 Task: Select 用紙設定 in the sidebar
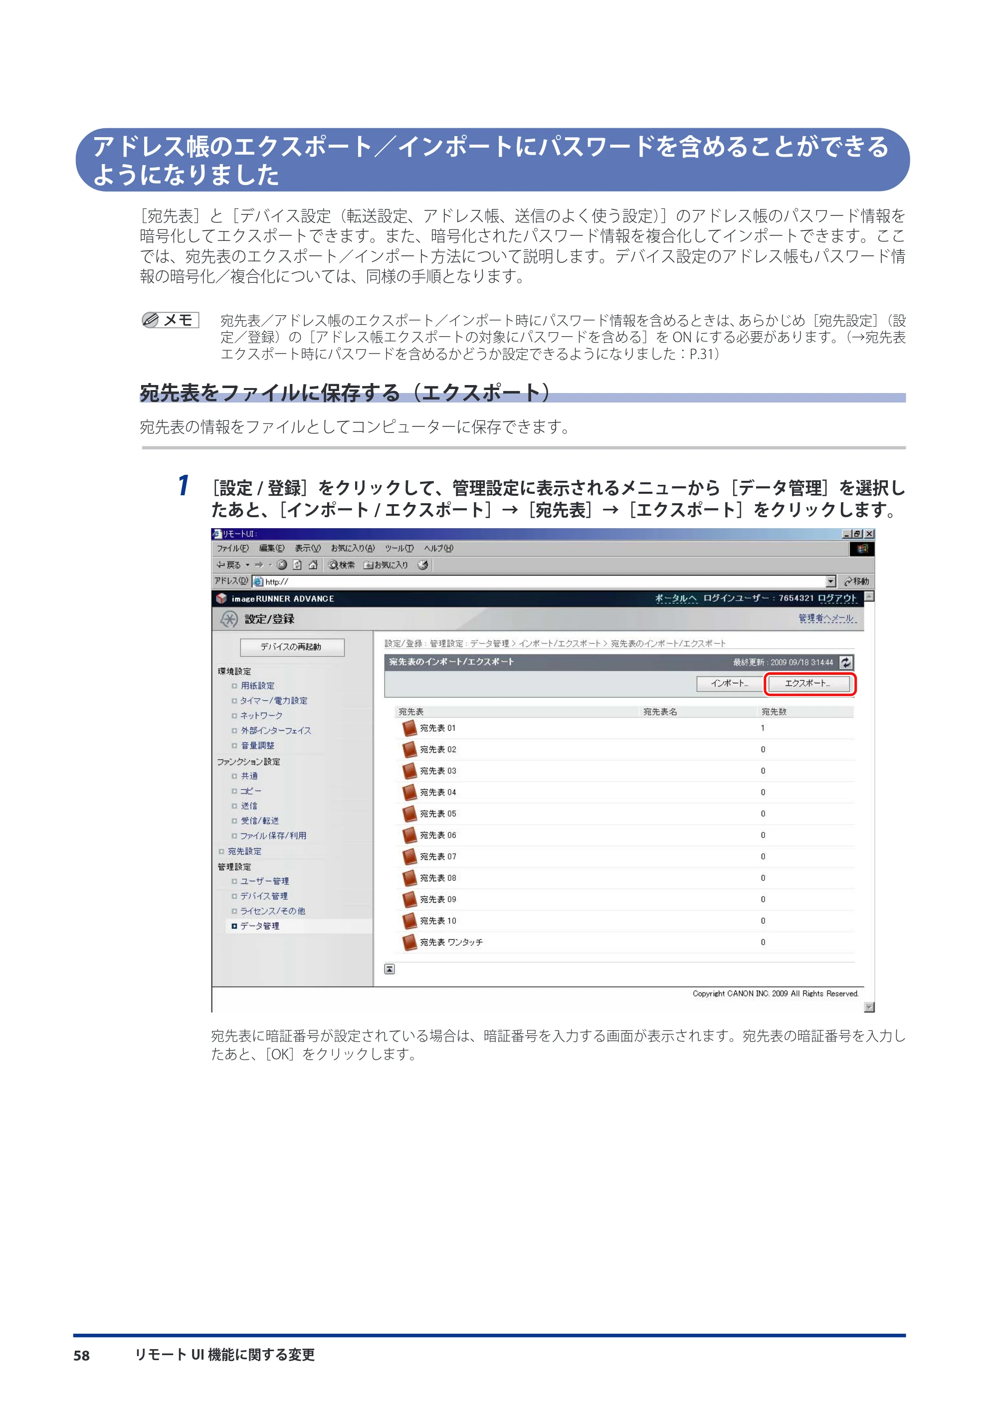point(257,686)
